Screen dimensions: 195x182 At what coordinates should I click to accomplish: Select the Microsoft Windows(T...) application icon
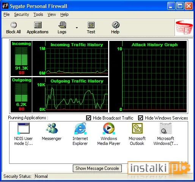tap(166, 128)
